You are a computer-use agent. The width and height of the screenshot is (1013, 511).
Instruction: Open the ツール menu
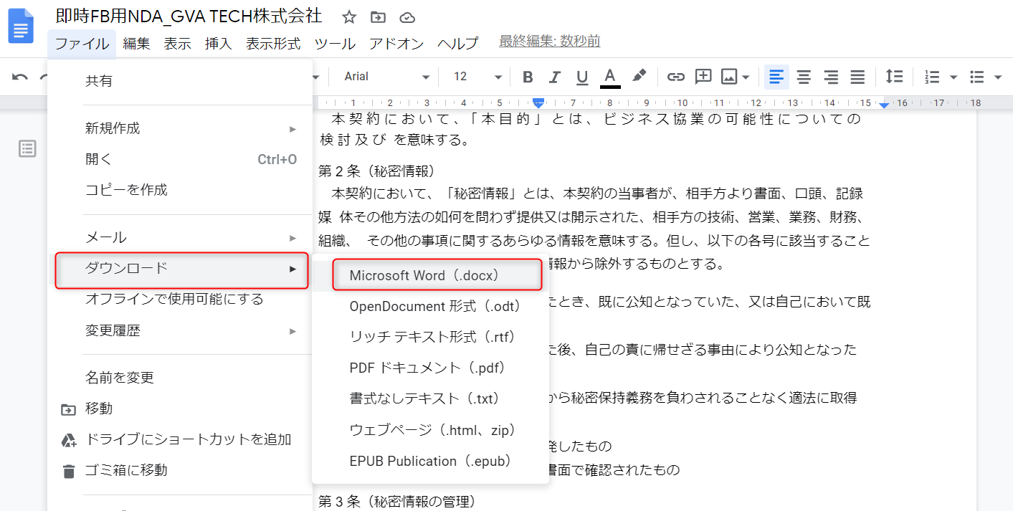(335, 44)
